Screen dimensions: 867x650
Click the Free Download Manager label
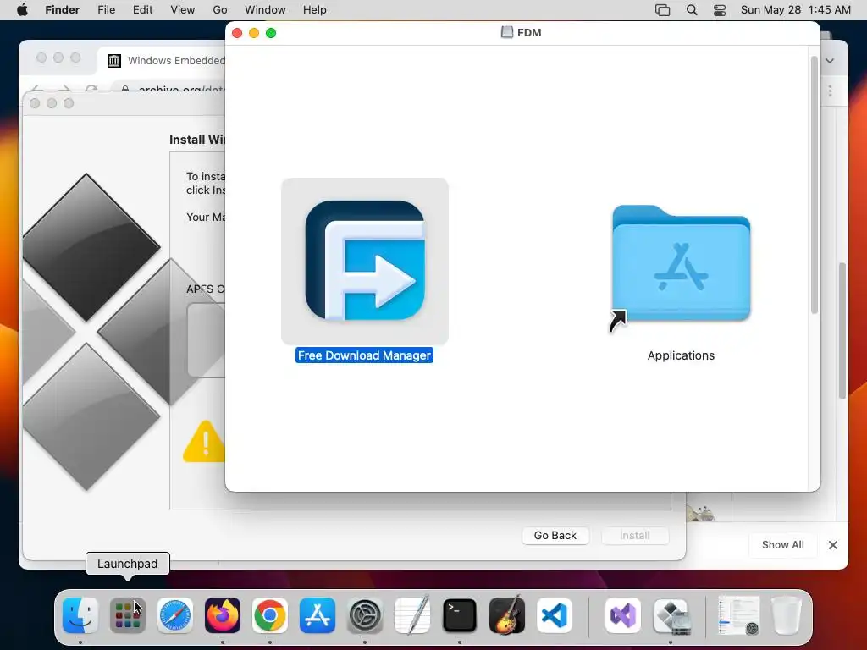(x=364, y=355)
